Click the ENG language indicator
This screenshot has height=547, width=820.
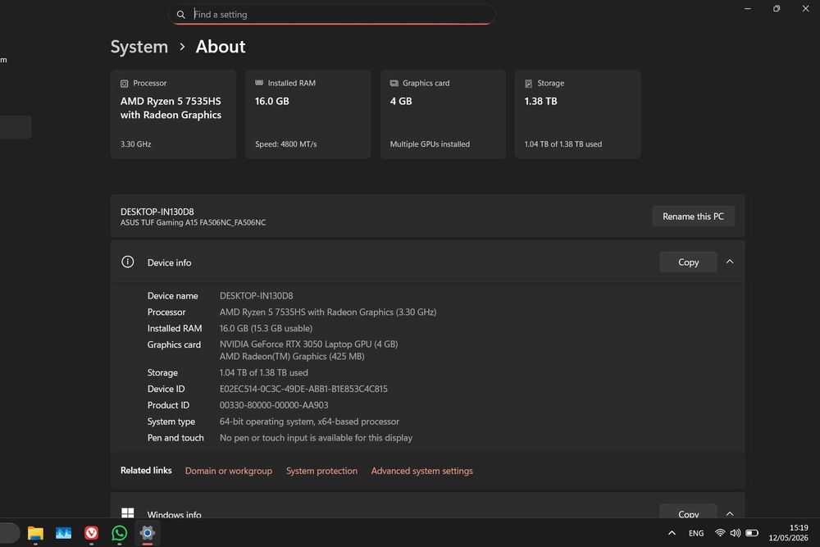696,533
